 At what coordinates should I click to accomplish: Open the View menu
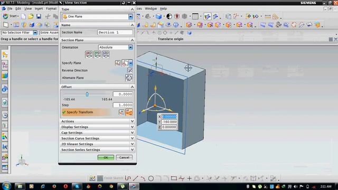tap(28, 8)
